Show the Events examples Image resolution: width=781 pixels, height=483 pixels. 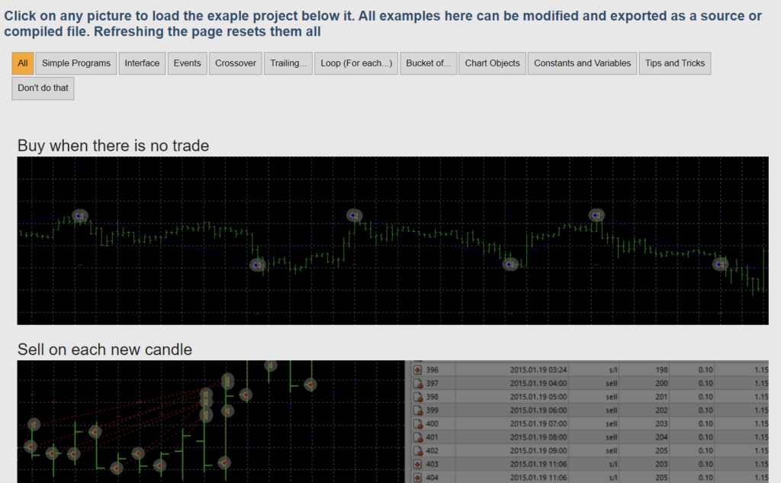click(x=188, y=63)
